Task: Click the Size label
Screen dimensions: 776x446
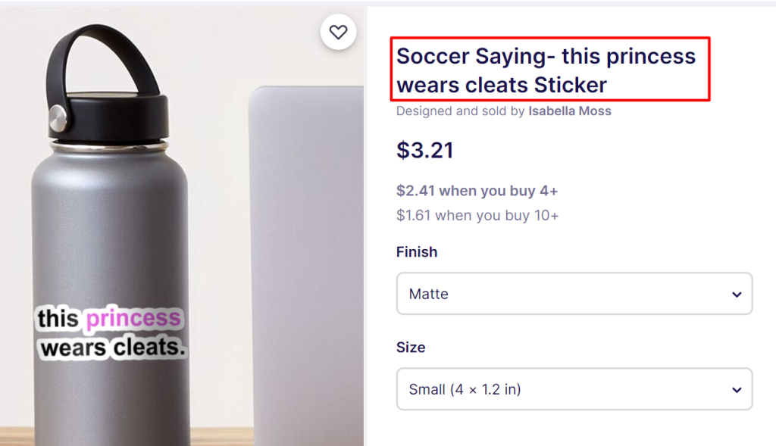Action: pos(411,348)
